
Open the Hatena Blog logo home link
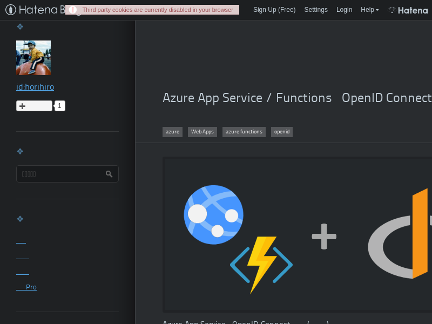tap(36, 10)
